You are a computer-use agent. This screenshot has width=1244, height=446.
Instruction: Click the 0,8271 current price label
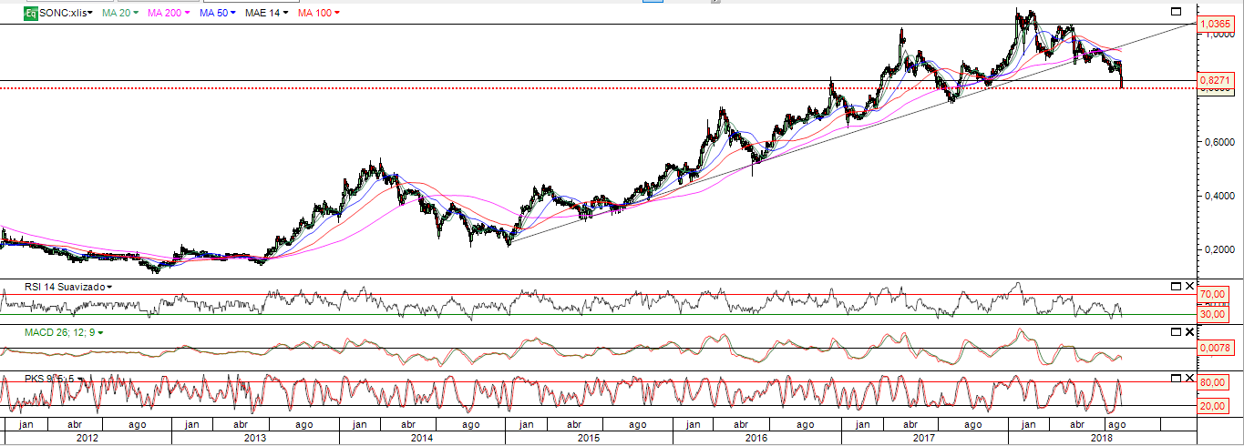coord(1216,82)
